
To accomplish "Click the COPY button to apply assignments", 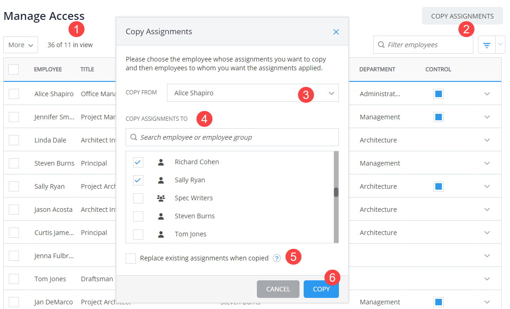I will [321, 289].
